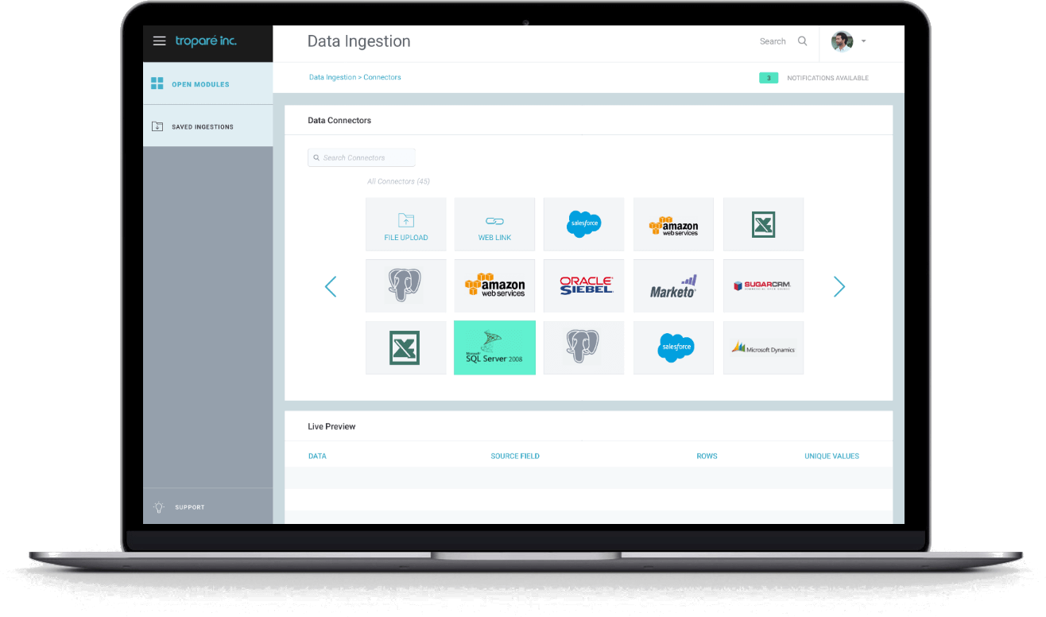
Task: Select PostgreSQL elephant tile beside previous arrow
Action: tap(406, 285)
